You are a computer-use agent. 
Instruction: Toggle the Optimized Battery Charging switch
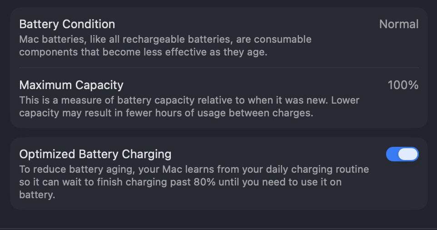click(x=402, y=155)
